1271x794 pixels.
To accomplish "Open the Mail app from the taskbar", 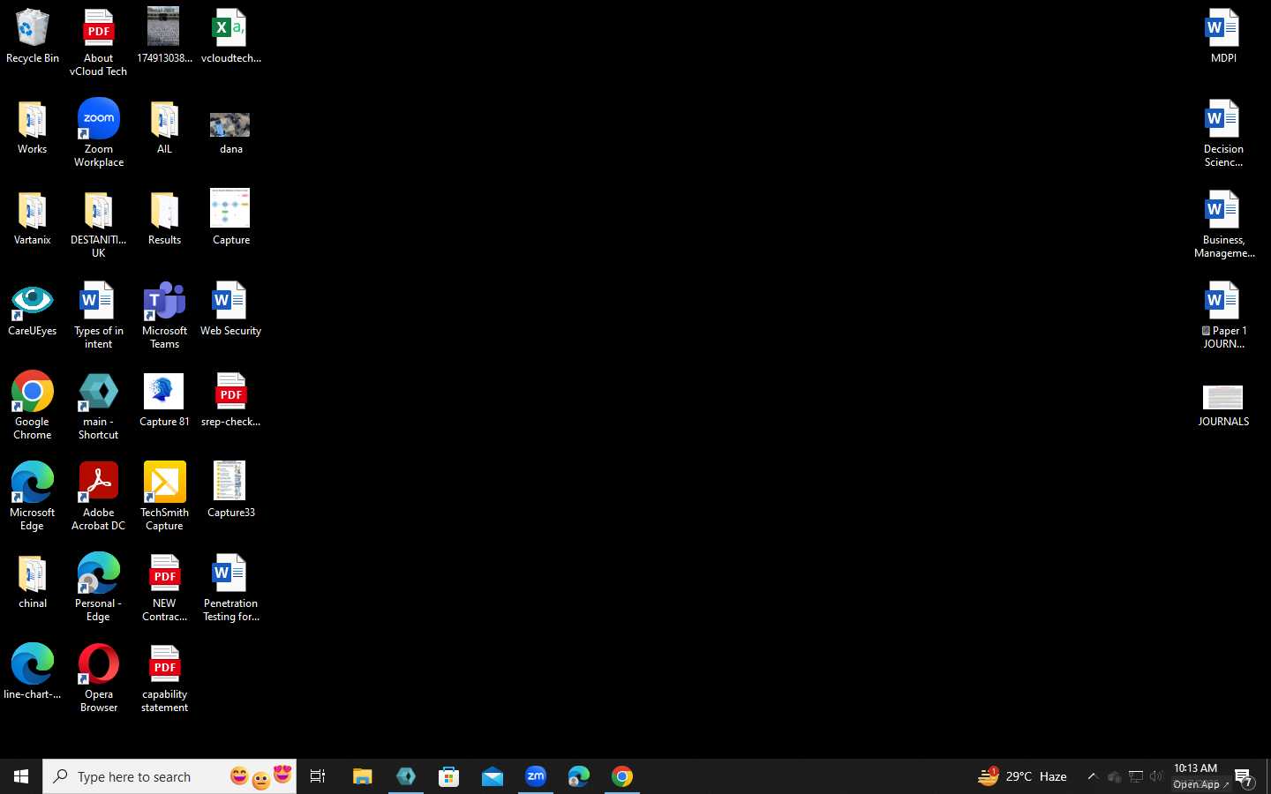I will pyautogui.click(x=493, y=776).
